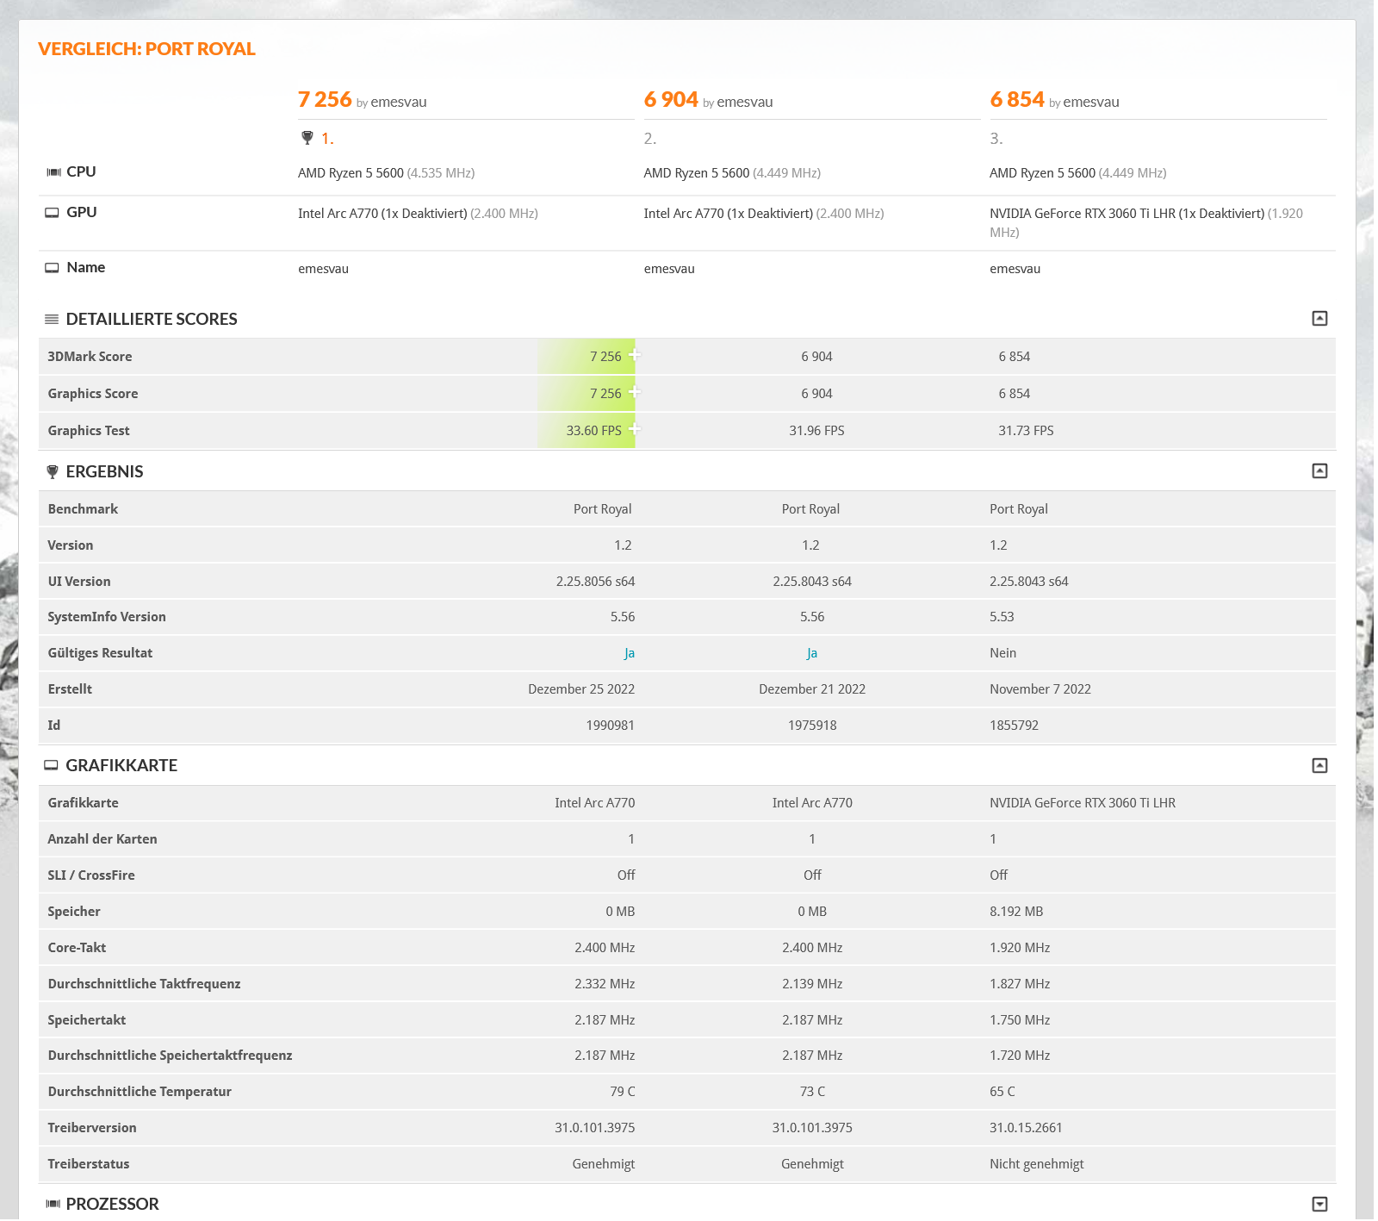Open emesvau profile beside score 6 904
The width and height of the screenshot is (1378, 1221).
point(745,103)
